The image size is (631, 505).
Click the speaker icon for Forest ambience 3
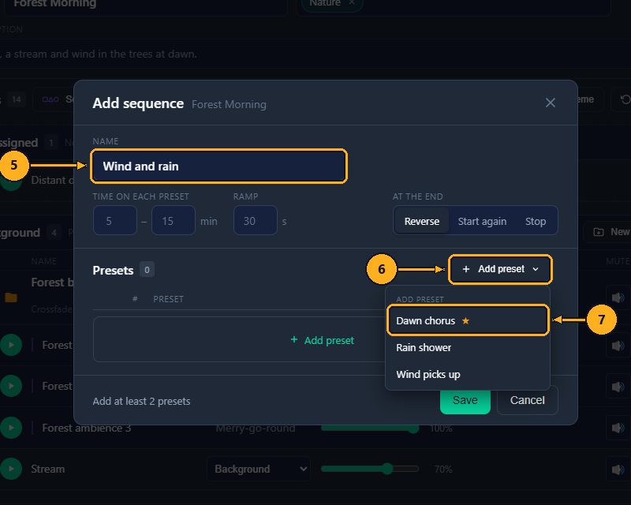click(x=618, y=428)
